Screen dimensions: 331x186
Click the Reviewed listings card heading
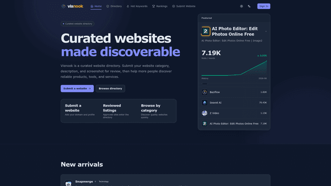(112, 108)
